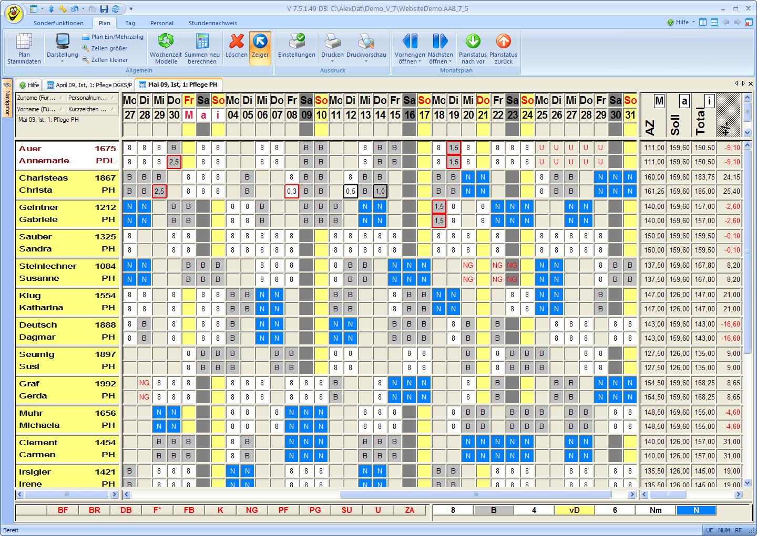757x536 pixels.
Task: Toggle Plan Ein/Mehrzeilig view
Action: tap(112, 37)
